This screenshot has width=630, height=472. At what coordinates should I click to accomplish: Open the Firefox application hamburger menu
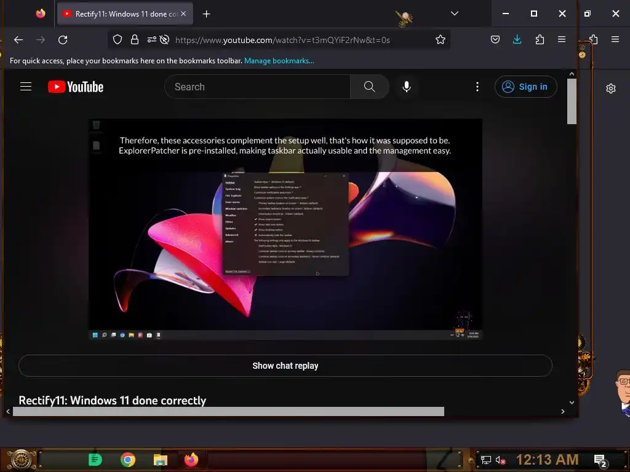(x=562, y=39)
